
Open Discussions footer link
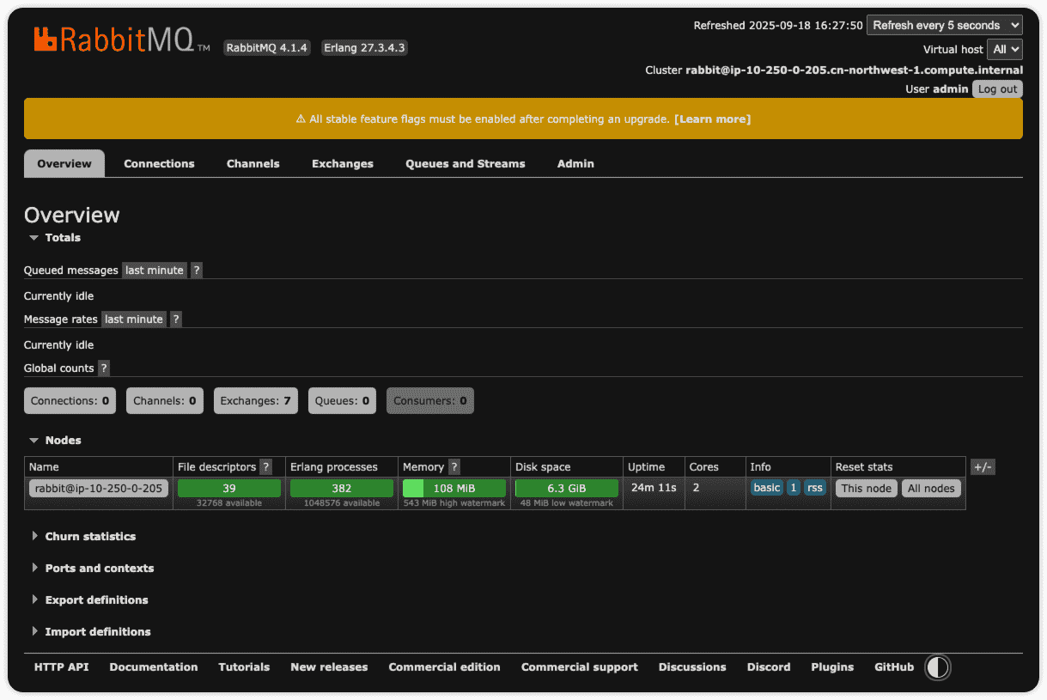coord(692,667)
